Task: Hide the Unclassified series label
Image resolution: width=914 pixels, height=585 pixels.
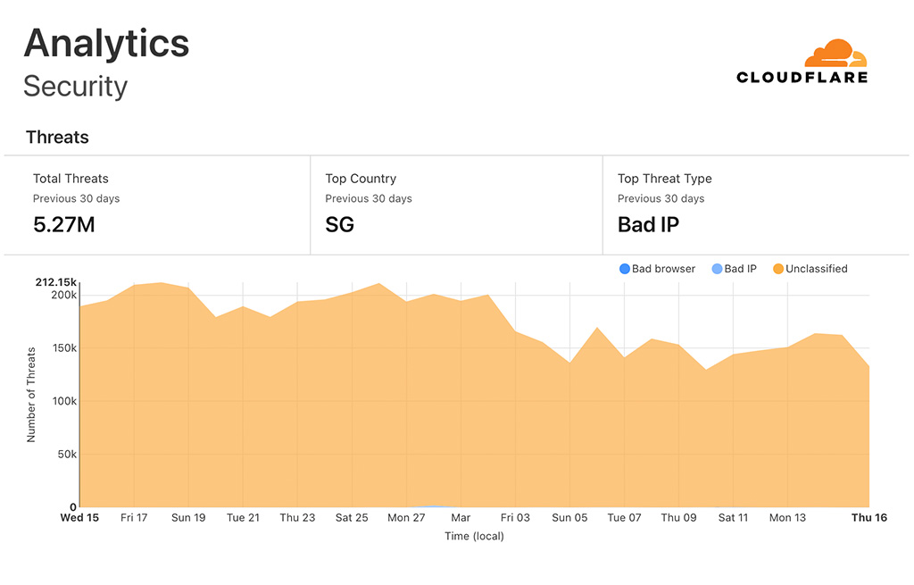Action: point(816,269)
